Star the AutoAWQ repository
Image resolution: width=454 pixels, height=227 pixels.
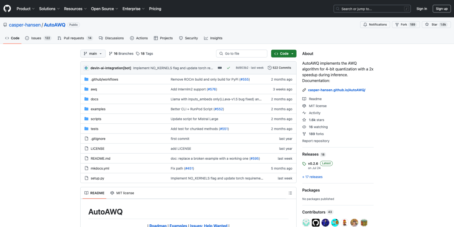coord(432,25)
